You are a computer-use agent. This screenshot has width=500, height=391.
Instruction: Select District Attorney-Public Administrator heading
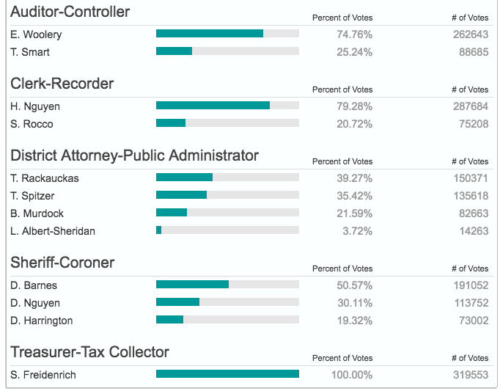(x=134, y=156)
